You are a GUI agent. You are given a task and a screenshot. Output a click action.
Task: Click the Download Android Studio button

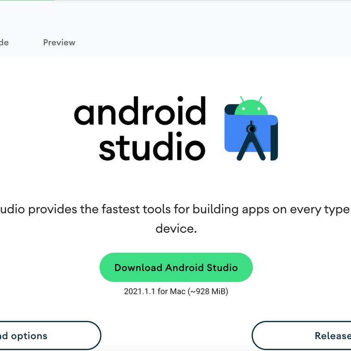pyautogui.click(x=176, y=267)
